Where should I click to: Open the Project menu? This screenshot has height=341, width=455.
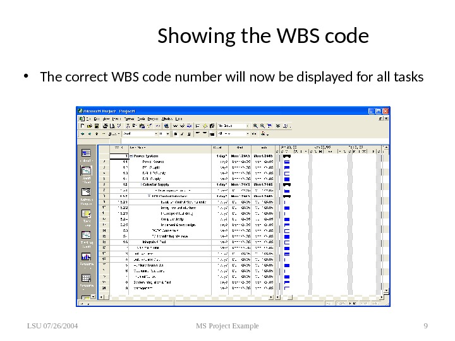click(153, 119)
